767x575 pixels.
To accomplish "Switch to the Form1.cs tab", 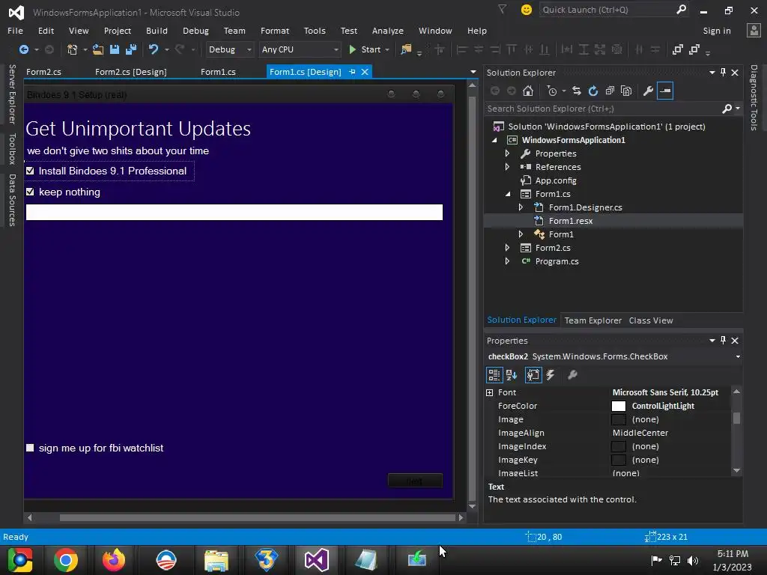I will point(218,72).
